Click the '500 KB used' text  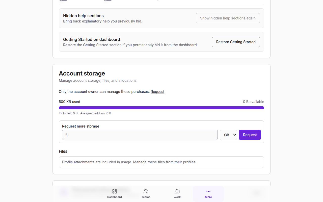[69, 102]
